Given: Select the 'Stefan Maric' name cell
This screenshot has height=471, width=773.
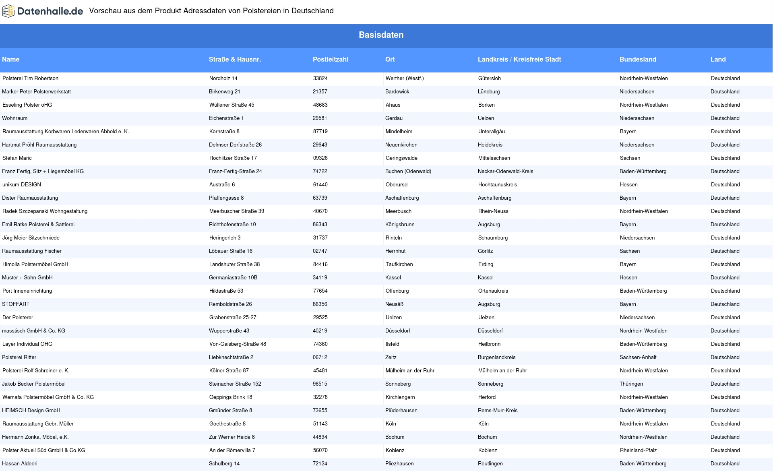Looking at the screenshot, I should 17,158.
